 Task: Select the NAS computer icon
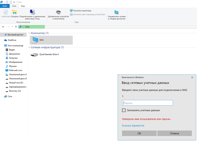(35, 40)
